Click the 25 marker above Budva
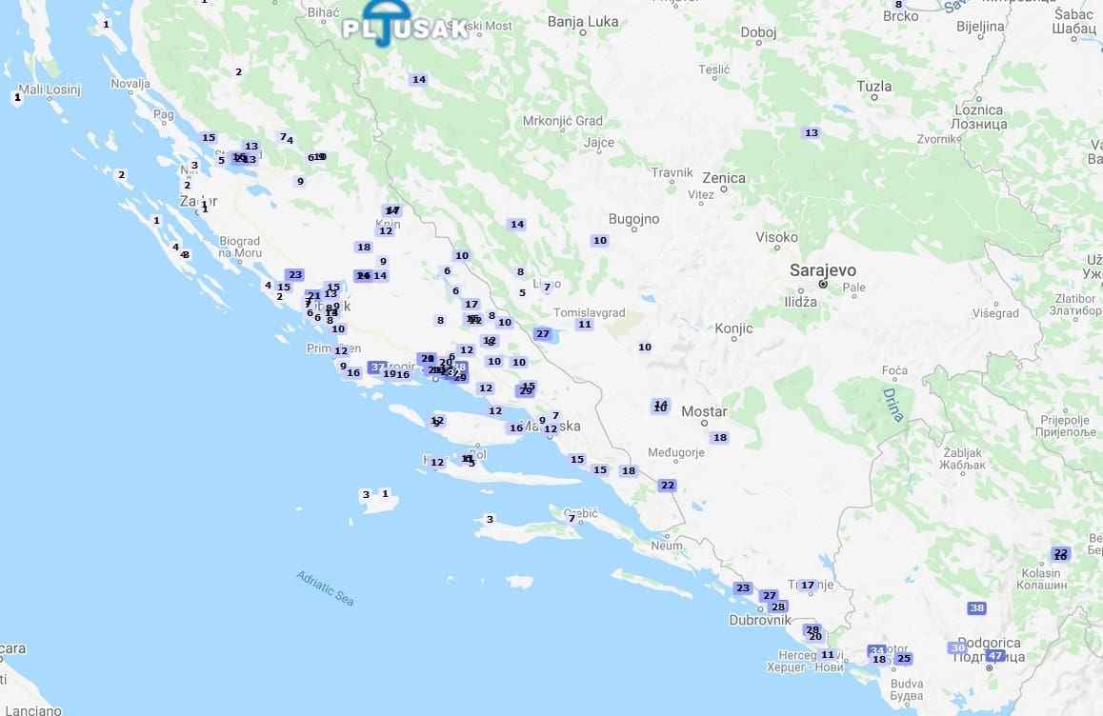Image resolution: width=1103 pixels, height=716 pixels. click(x=903, y=659)
